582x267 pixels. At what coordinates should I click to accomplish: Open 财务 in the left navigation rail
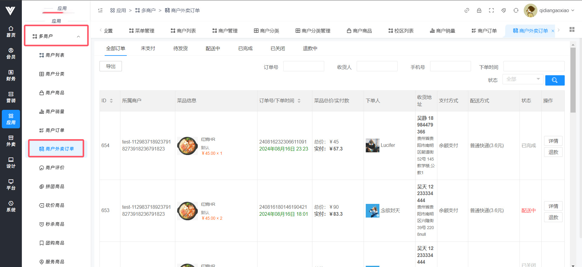[x=11, y=75]
